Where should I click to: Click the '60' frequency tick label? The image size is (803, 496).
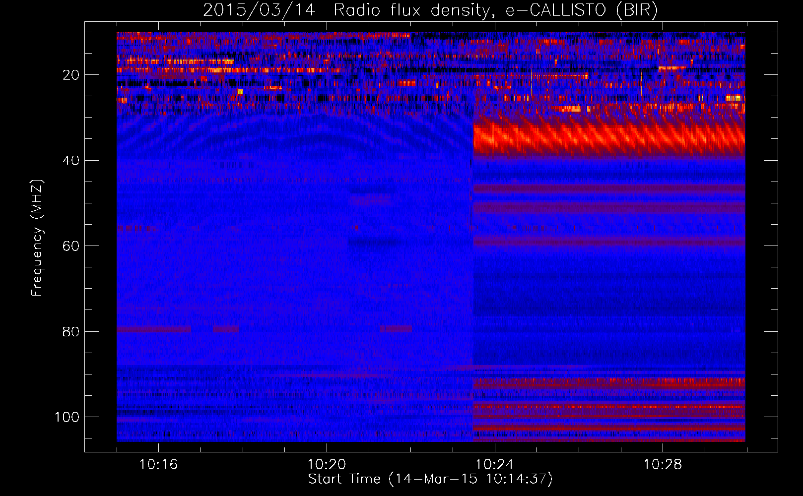(x=71, y=246)
